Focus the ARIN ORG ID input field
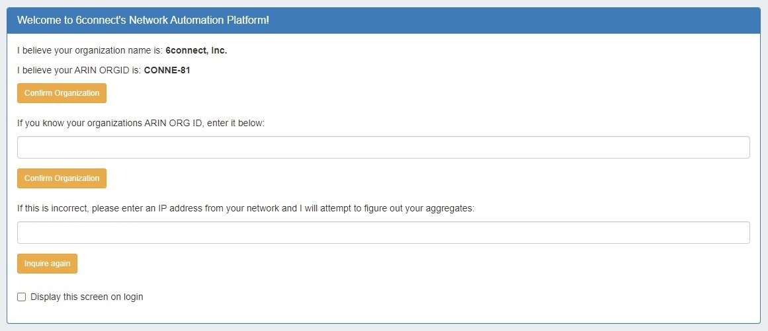Screen dimensions: 768x331 [383, 147]
